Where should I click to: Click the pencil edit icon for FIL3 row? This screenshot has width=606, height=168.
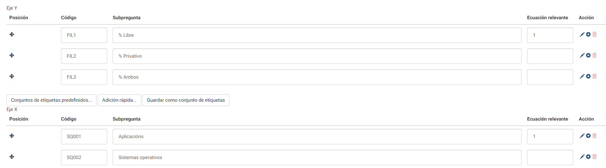[x=582, y=76]
